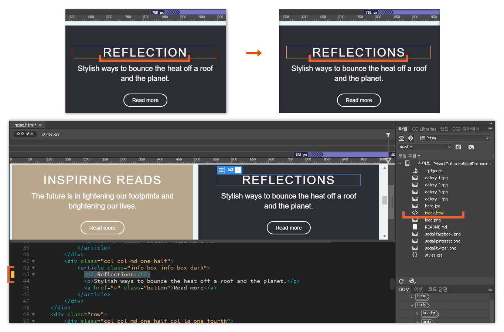The width and height of the screenshot is (504, 332).
Task: Click Read more under Inspiring Reads in the live view
Action: (x=102, y=228)
